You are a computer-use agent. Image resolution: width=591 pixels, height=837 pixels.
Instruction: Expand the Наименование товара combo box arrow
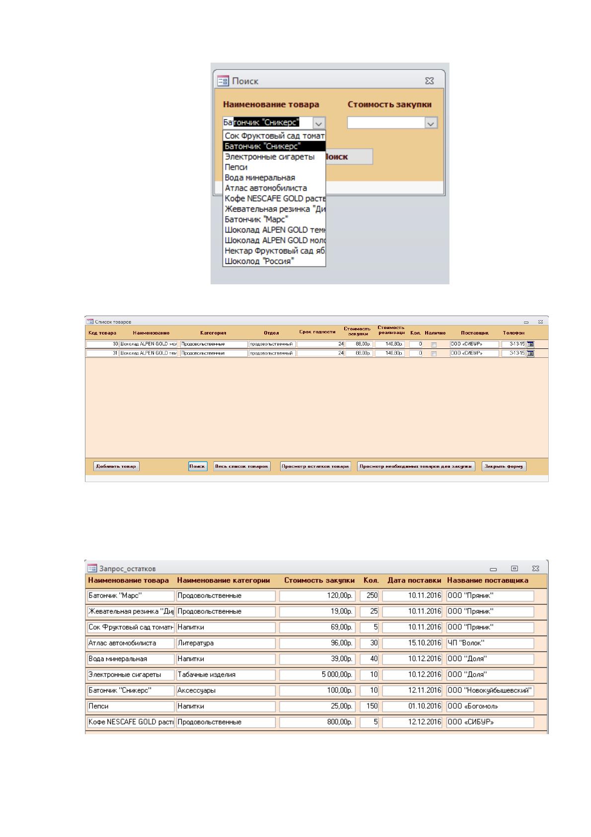[x=319, y=123]
